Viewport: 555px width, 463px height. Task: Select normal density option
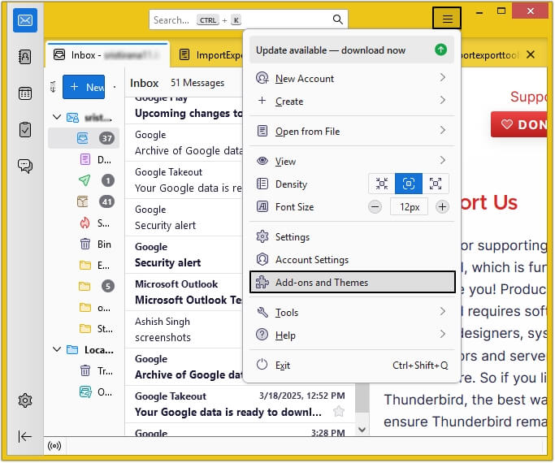[x=409, y=184]
